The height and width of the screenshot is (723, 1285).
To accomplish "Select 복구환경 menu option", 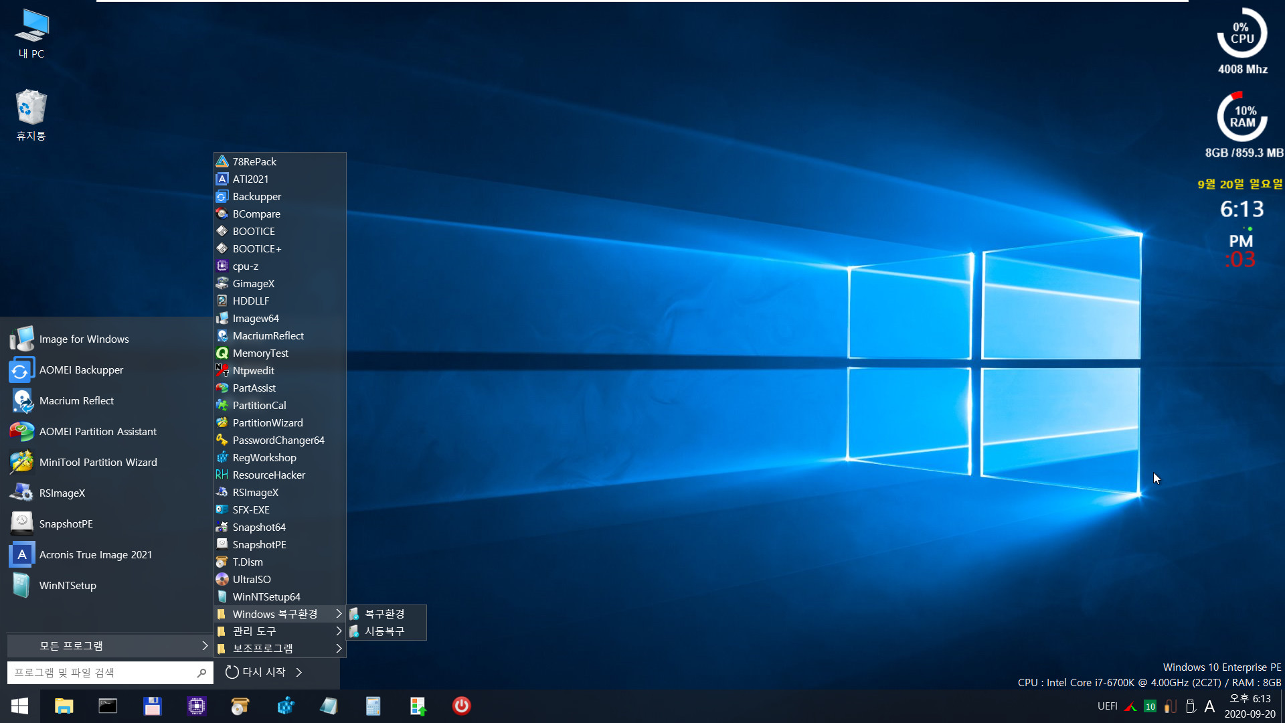I will 385,613.
